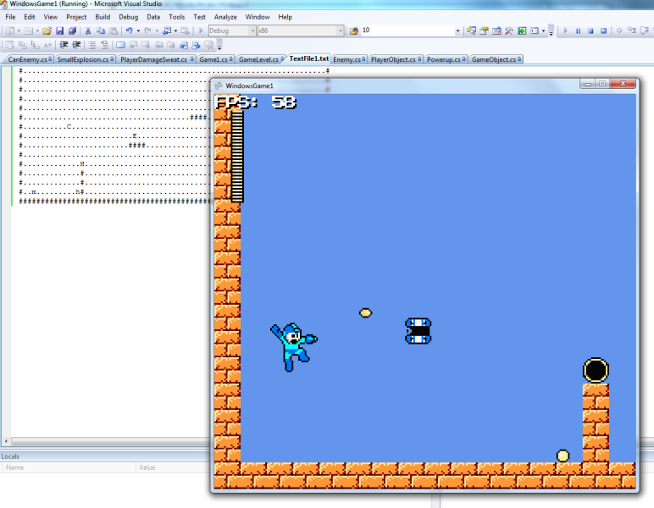Open the View menu
654x508 pixels.
coord(51,17)
